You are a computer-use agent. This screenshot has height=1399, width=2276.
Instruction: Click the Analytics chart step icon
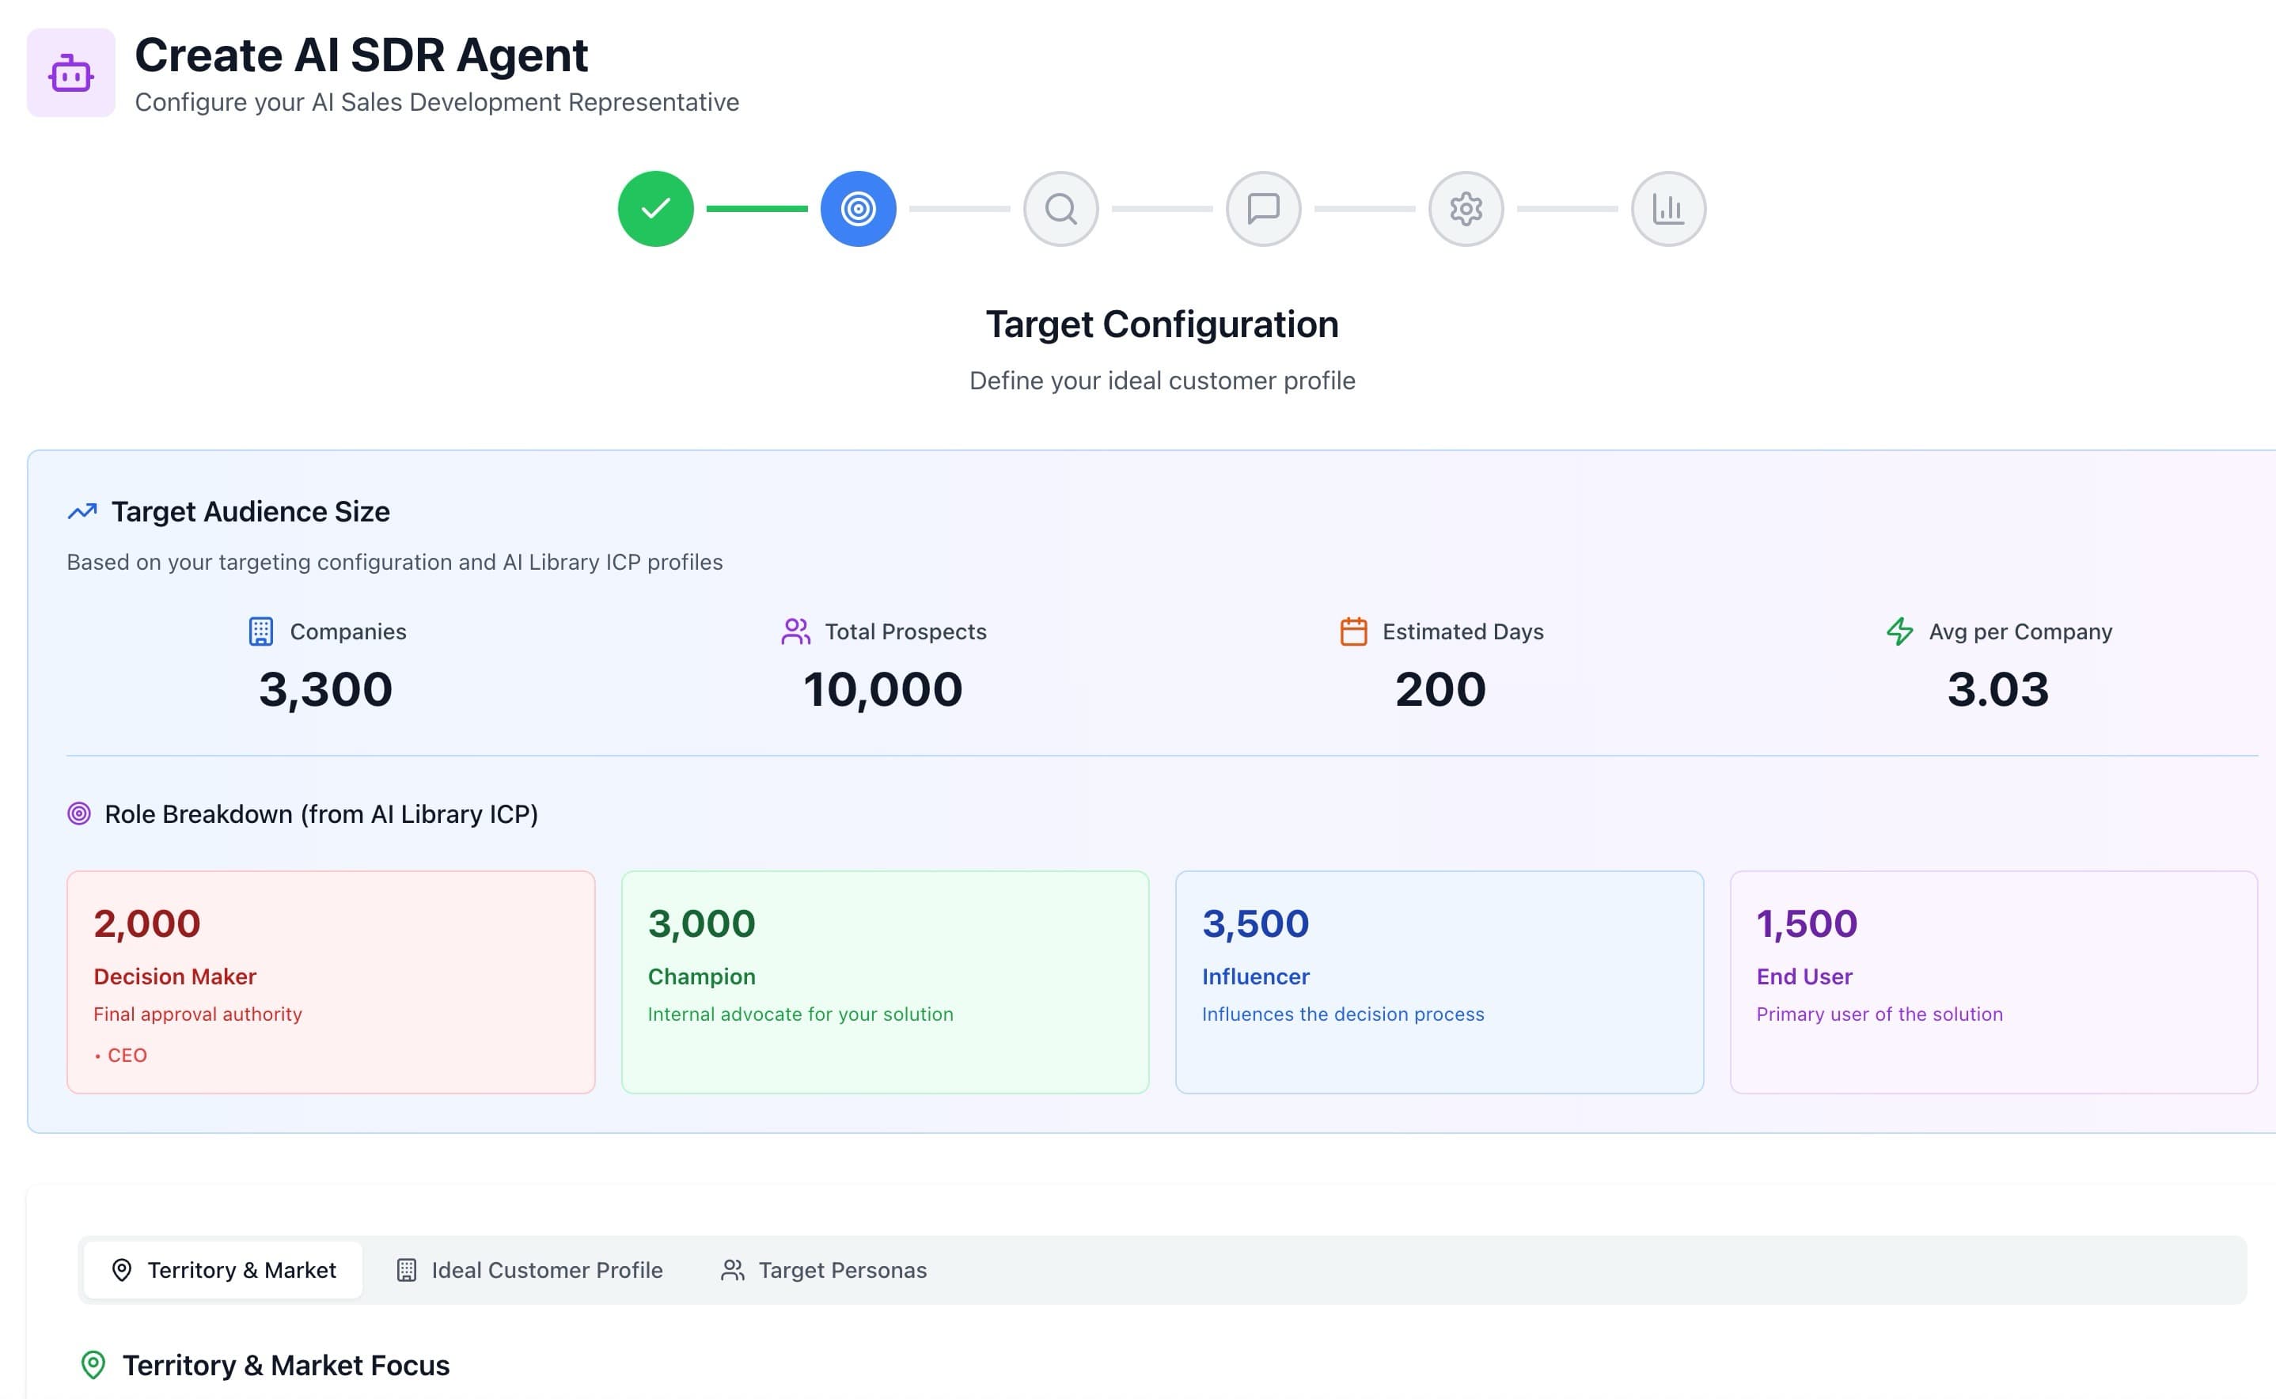(1667, 209)
